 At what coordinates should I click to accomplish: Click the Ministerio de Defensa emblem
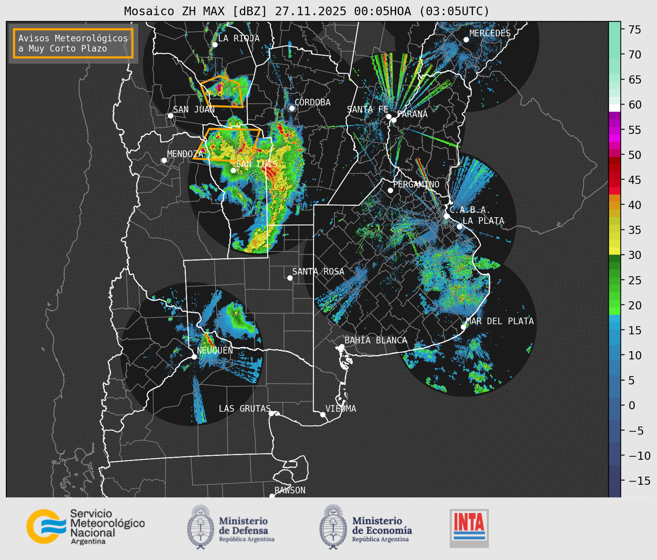pos(201,527)
